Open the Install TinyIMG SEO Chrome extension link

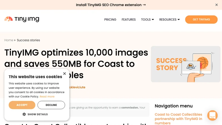point(111,5)
